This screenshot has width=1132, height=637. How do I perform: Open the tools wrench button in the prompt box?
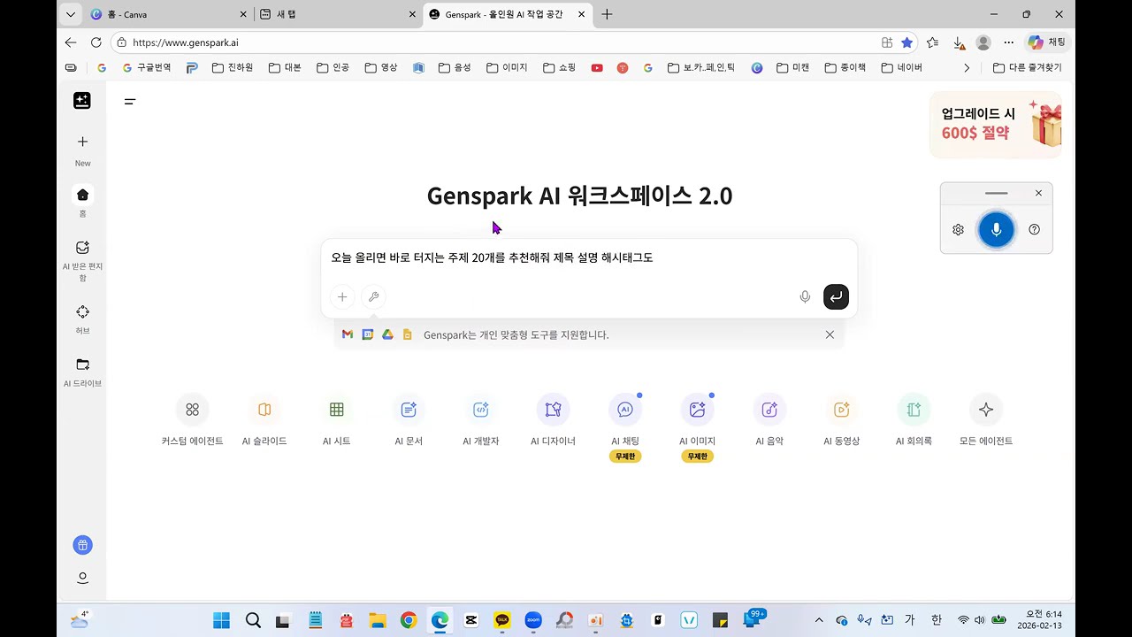coord(373,297)
